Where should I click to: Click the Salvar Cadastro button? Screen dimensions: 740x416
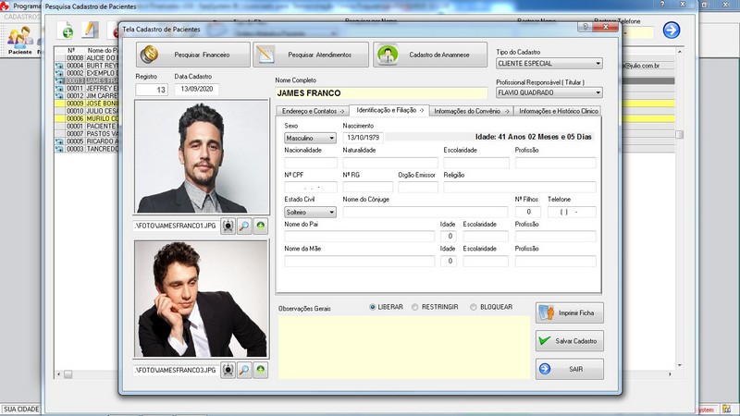click(570, 341)
